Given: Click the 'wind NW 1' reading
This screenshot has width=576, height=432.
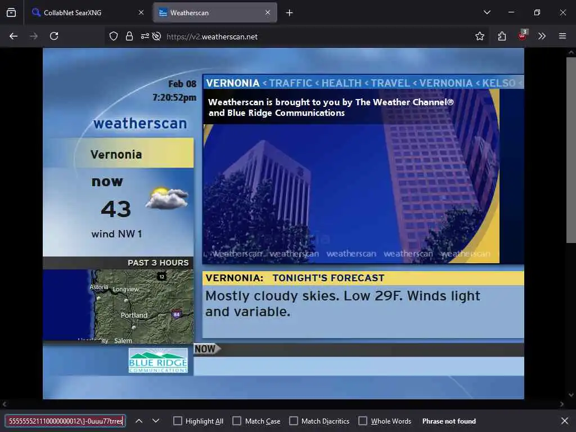Looking at the screenshot, I should coord(117,234).
